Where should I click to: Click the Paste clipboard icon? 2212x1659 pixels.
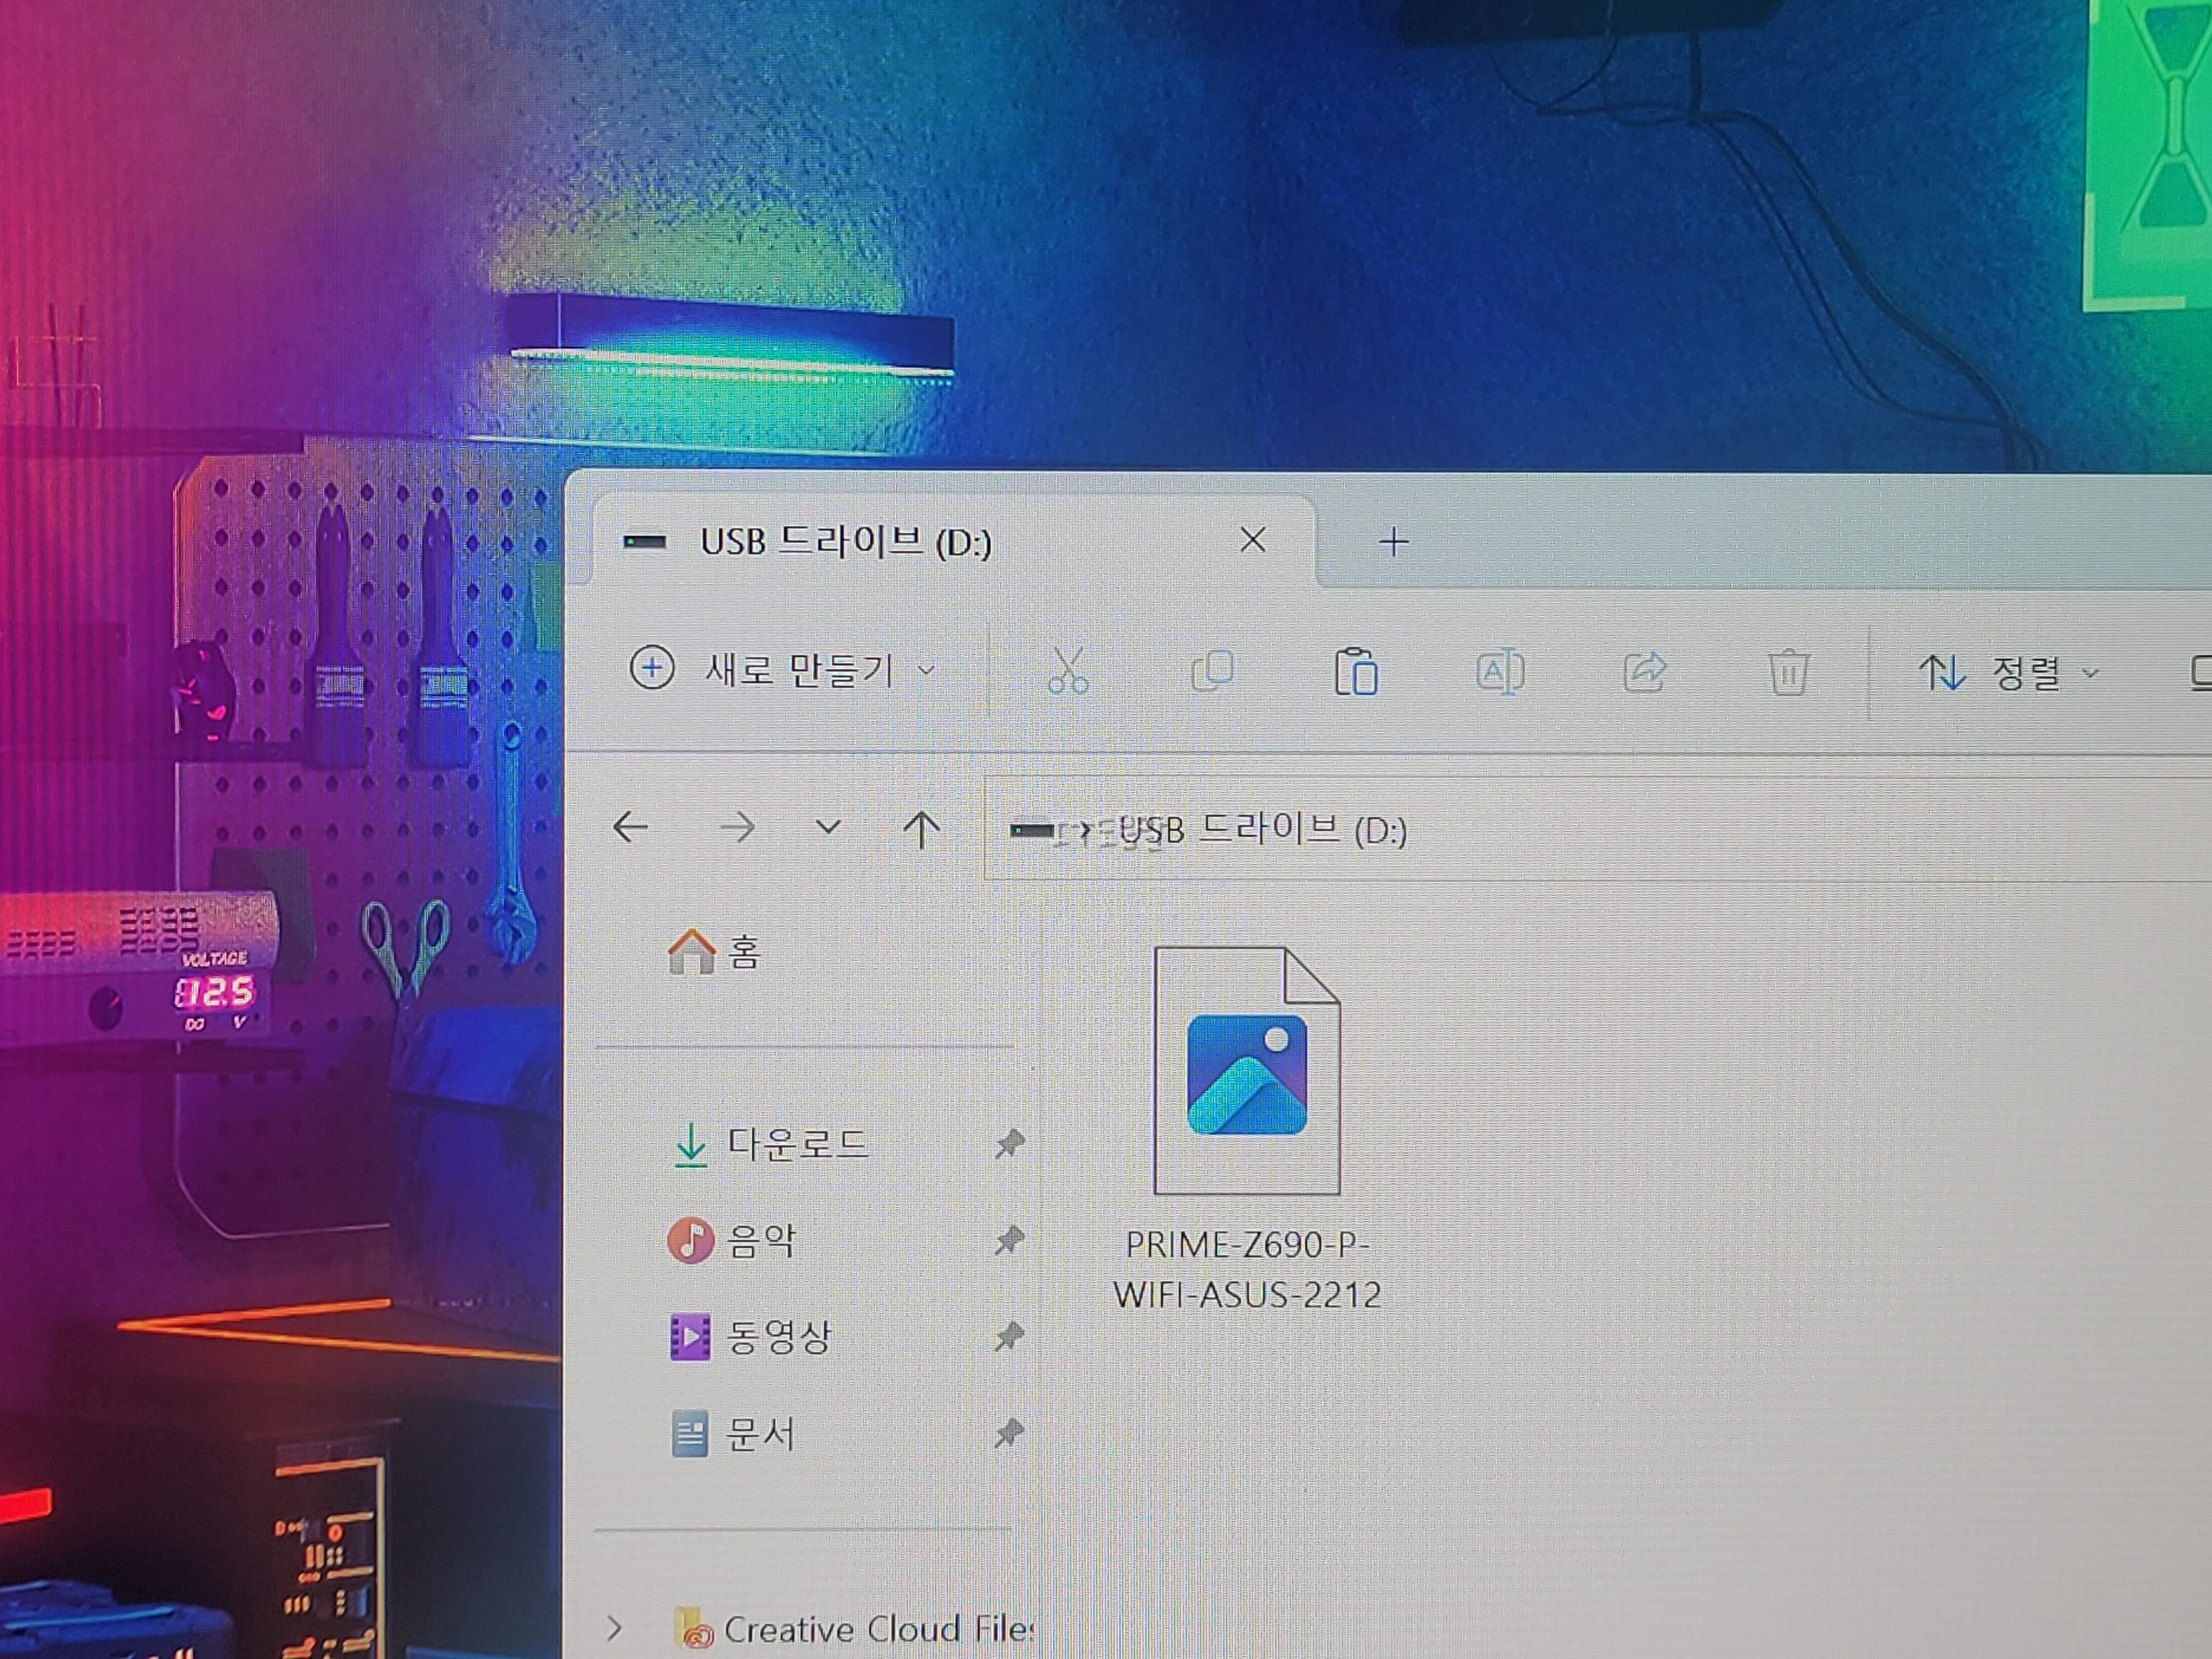(1356, 671)
